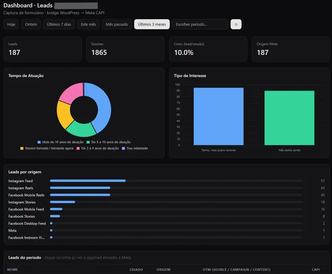Image resolution: width=332 pixels, height=274 pixels.
Task: Click the green Não tenho ainda bar
Action: point(289,118)
